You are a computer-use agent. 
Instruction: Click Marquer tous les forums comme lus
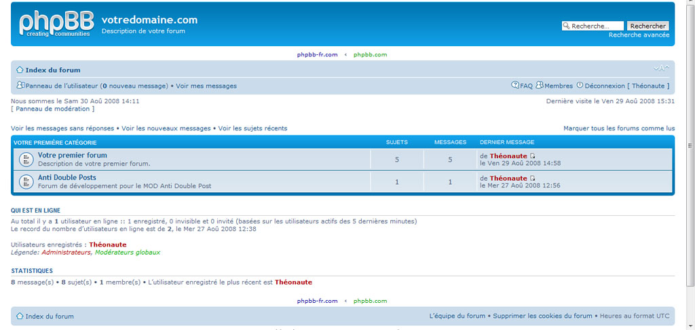tap(619, 128)
